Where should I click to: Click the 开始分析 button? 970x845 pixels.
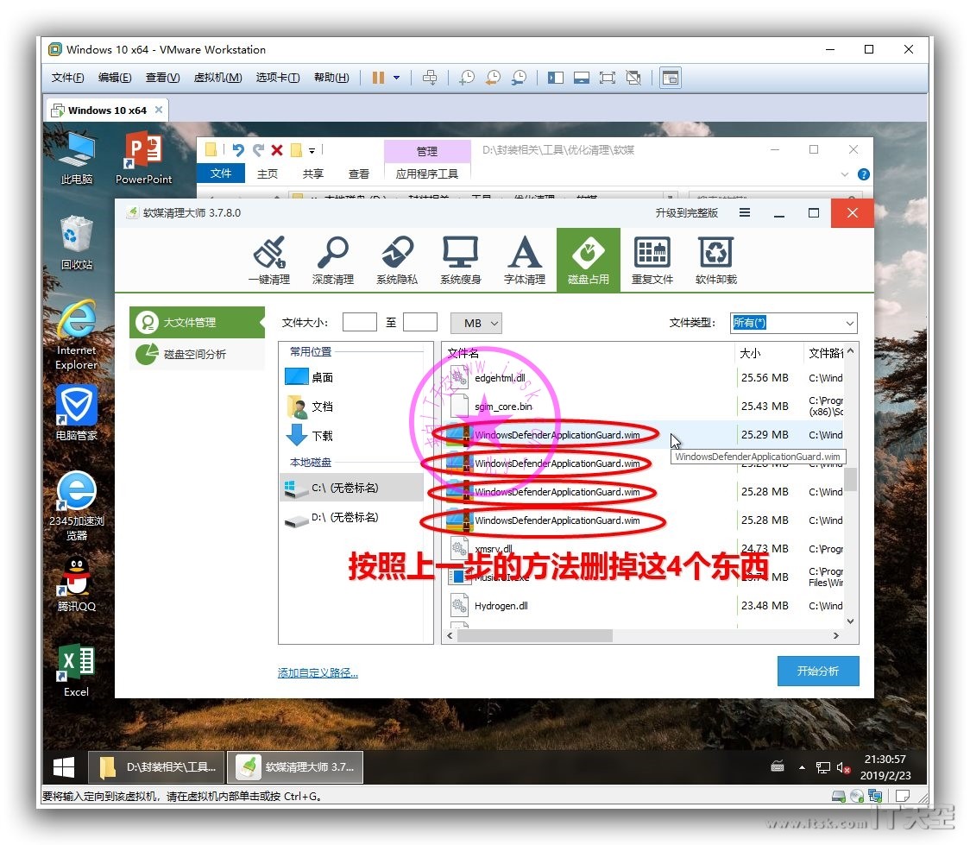point(818,672)
